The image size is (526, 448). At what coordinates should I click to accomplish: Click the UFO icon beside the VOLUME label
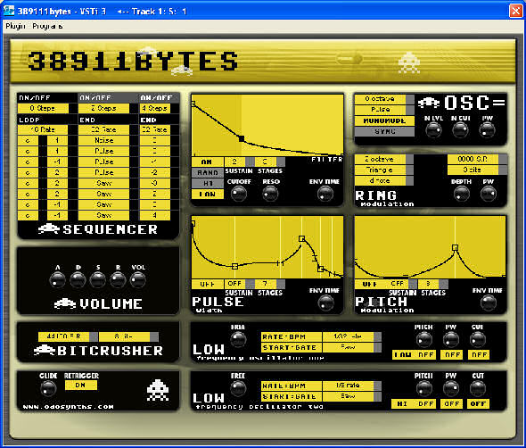(65, 303)
